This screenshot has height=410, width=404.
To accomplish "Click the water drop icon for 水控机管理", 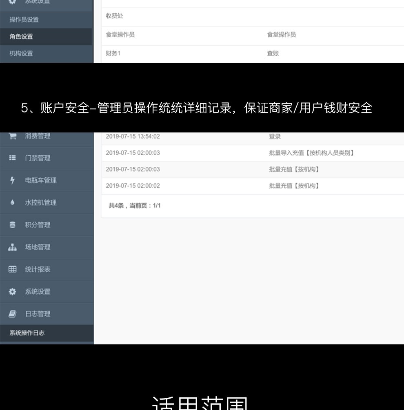I will tap(13, 203).
